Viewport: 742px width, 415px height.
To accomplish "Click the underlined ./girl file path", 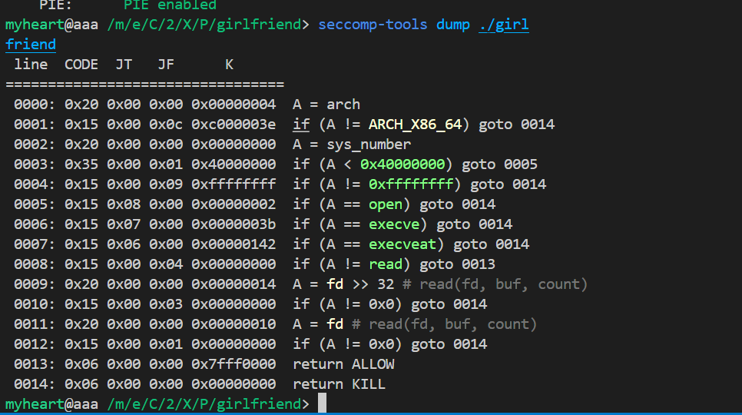I will point(504,25).
